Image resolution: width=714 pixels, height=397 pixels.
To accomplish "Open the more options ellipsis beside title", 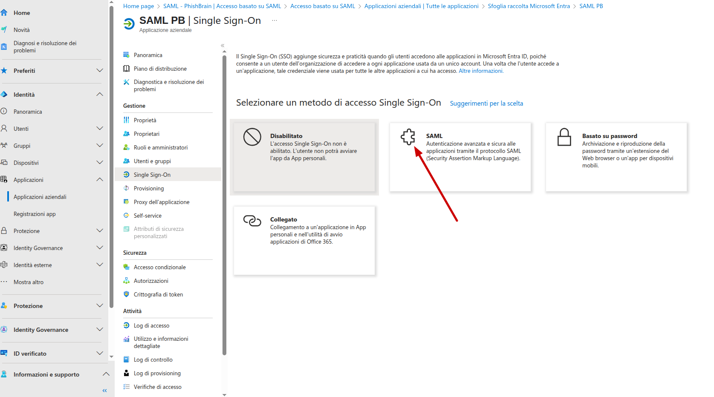I will pyautogui.click(x=275, y=20).
